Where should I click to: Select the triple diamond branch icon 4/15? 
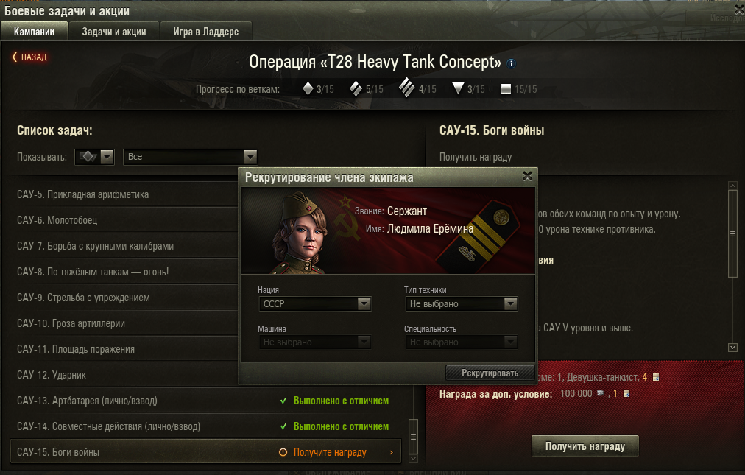(406, 88)
